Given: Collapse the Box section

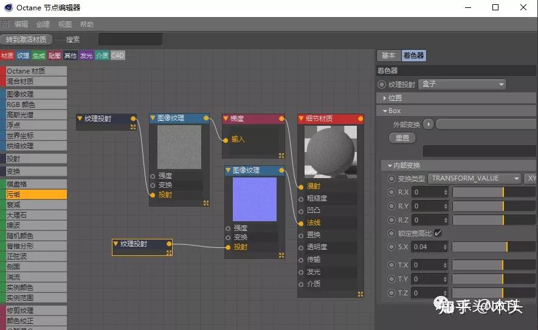Looking at the screenshot, I should (385, 111).
